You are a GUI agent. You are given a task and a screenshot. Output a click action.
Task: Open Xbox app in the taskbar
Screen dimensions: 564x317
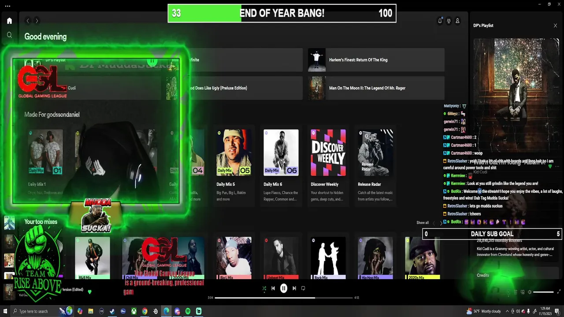(x=134, y=311)
